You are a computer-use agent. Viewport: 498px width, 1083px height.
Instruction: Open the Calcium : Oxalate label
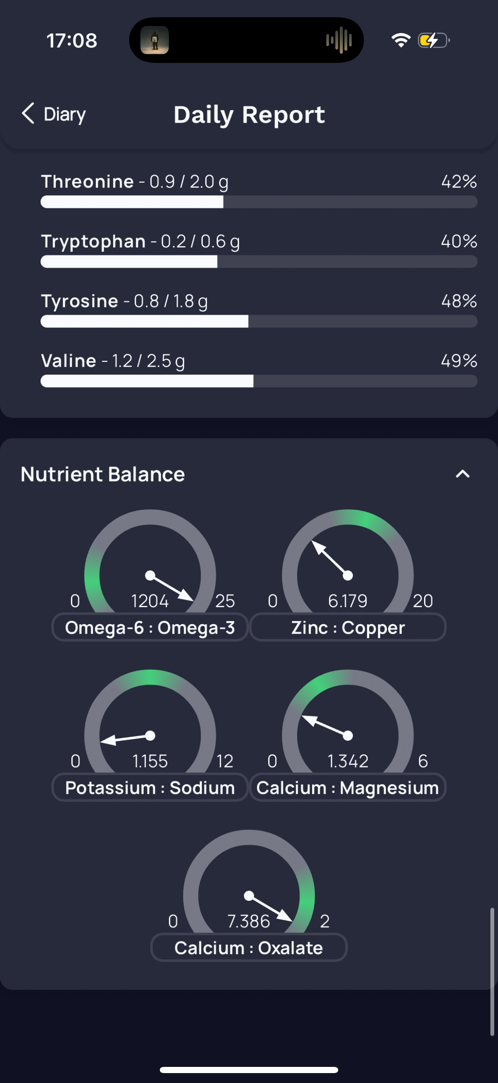point(249,948)
